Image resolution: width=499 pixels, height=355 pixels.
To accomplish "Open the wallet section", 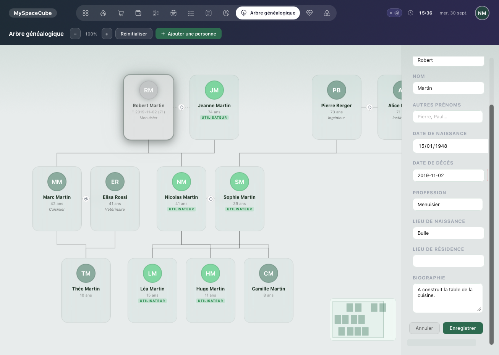I will click(138, 13).
